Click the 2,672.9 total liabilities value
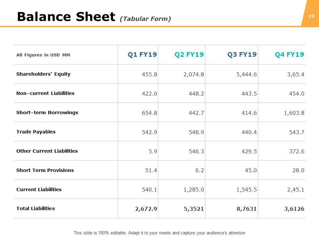This screenshot has height=239, width=319. [x=146, y=209]
